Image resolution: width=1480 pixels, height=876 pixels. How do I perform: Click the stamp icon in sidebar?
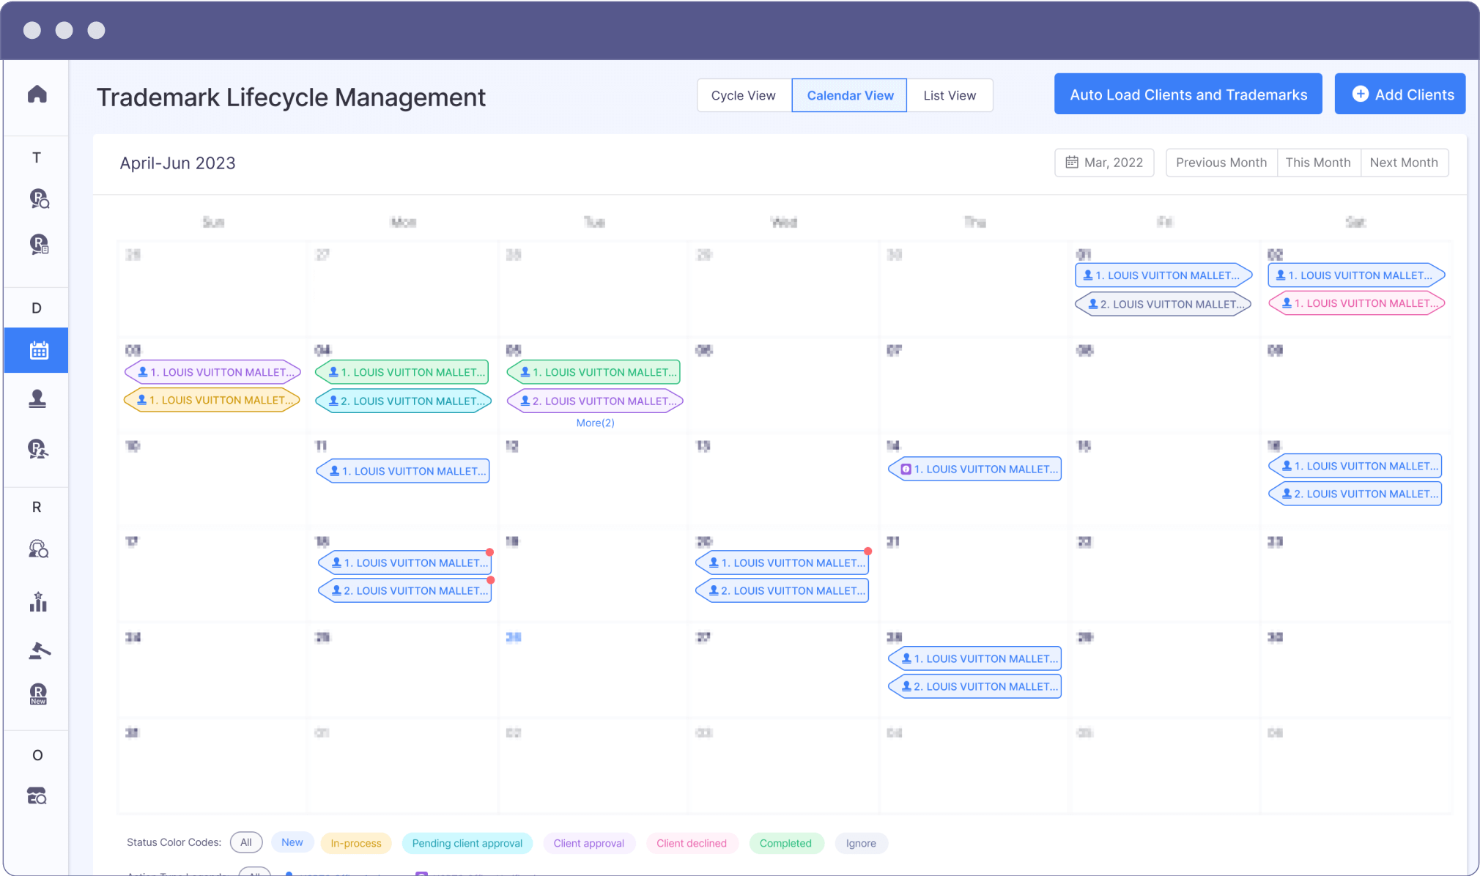(x=37, y=399)
